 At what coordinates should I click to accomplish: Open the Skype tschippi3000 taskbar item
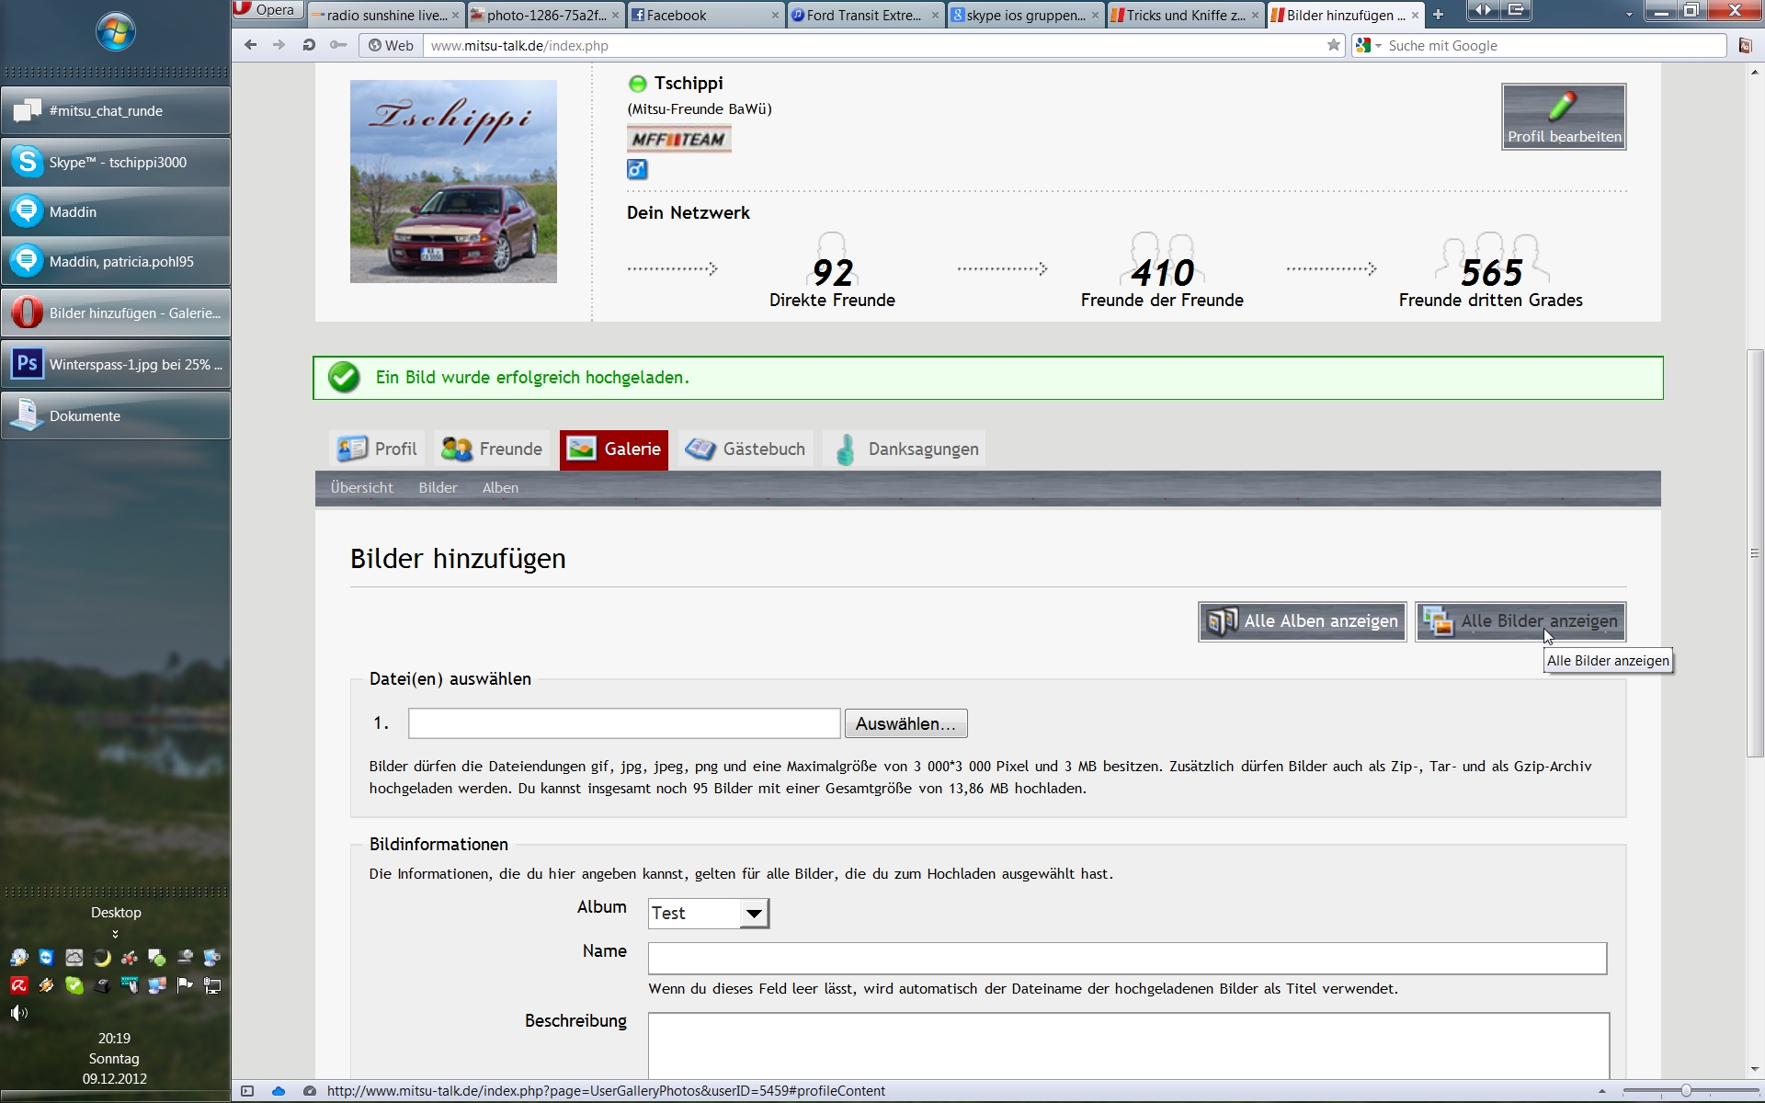[x=116, y=163]
